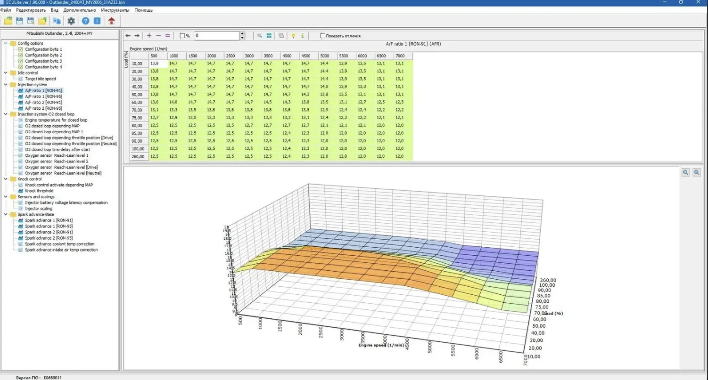Viewport: 708px width, 380px height.
Task: Open the blue question-mark help icon
Action: tap(85, 21)
